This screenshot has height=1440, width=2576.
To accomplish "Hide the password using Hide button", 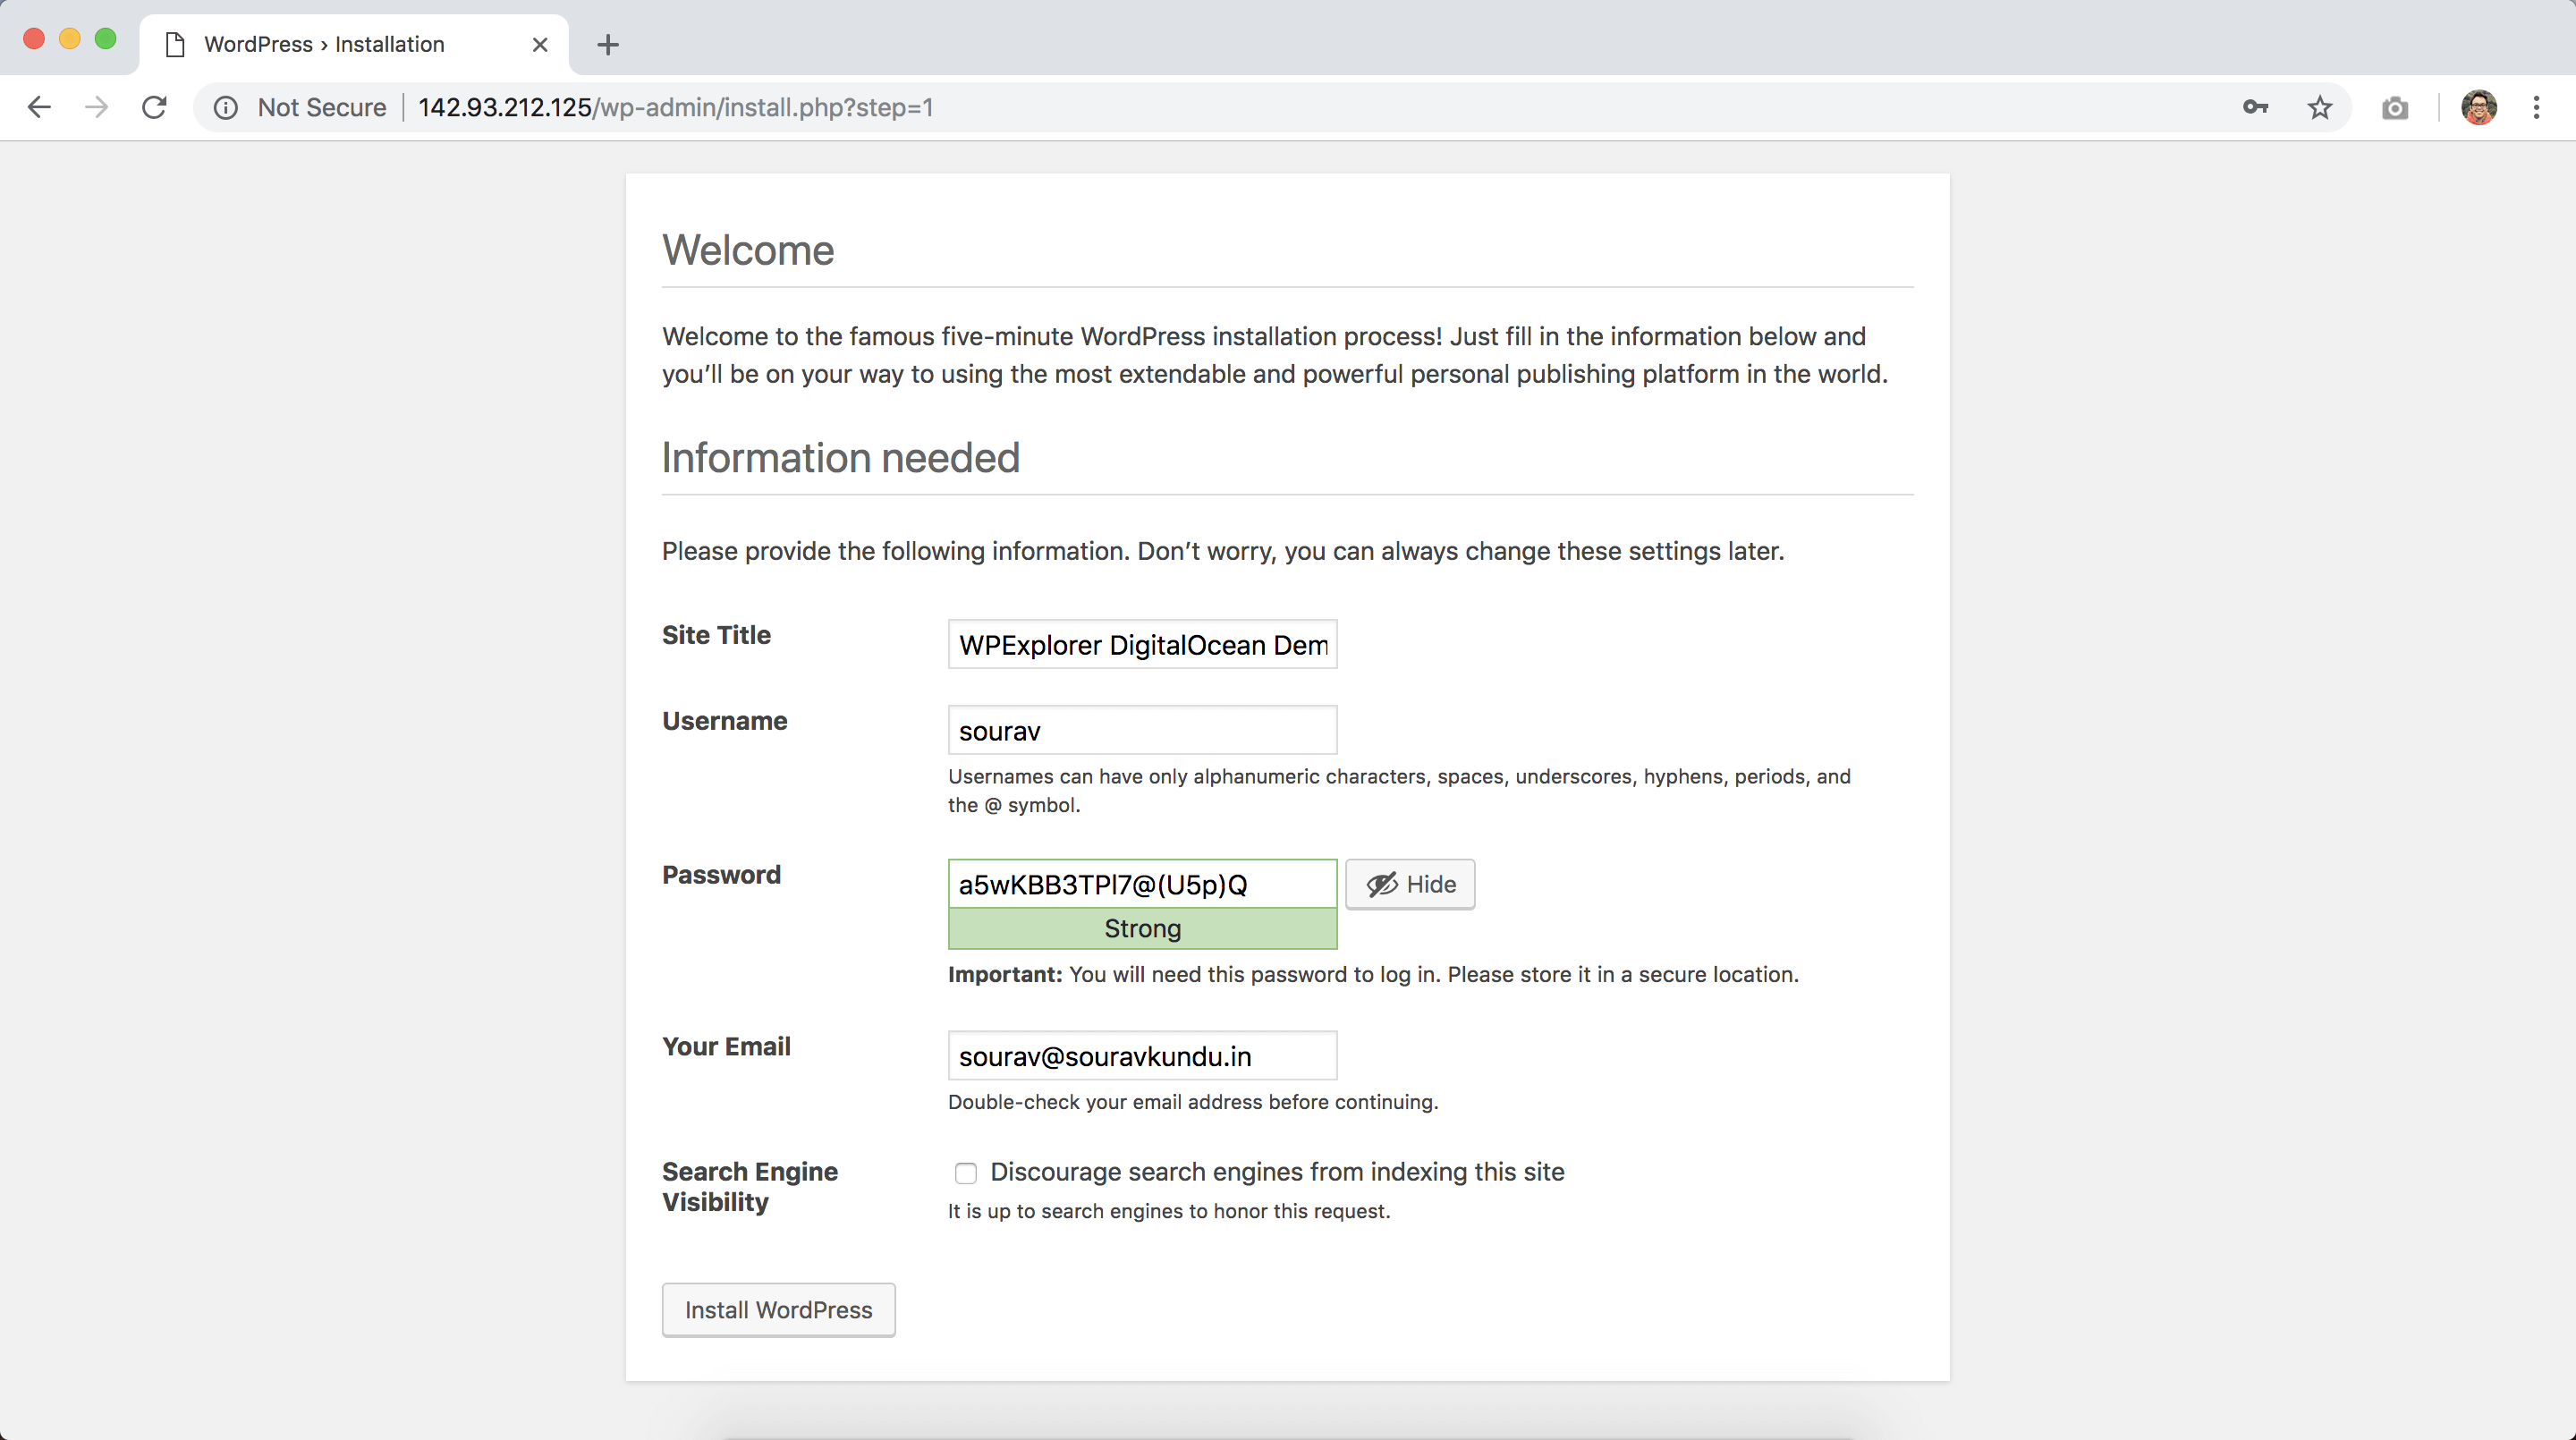I will click(1409, 884).
